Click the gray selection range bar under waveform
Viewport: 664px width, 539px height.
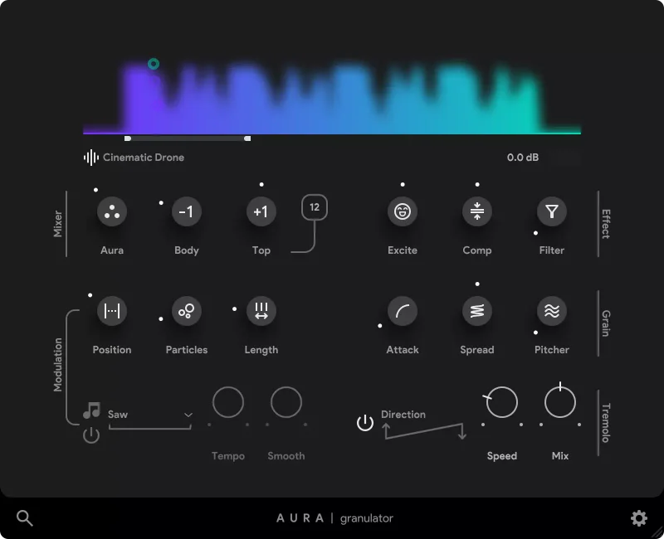pyautogui.click(x=188, y=138)
